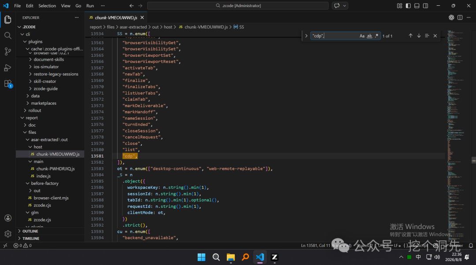Open the Accounts menu icon
Image resolution: width=476 pixels, height=265 pixels.
coord(8,218)
